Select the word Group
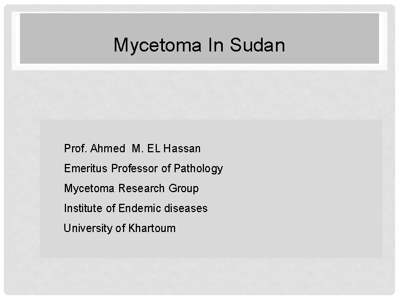Screen dimensions: 399x299 click(183, 189)
